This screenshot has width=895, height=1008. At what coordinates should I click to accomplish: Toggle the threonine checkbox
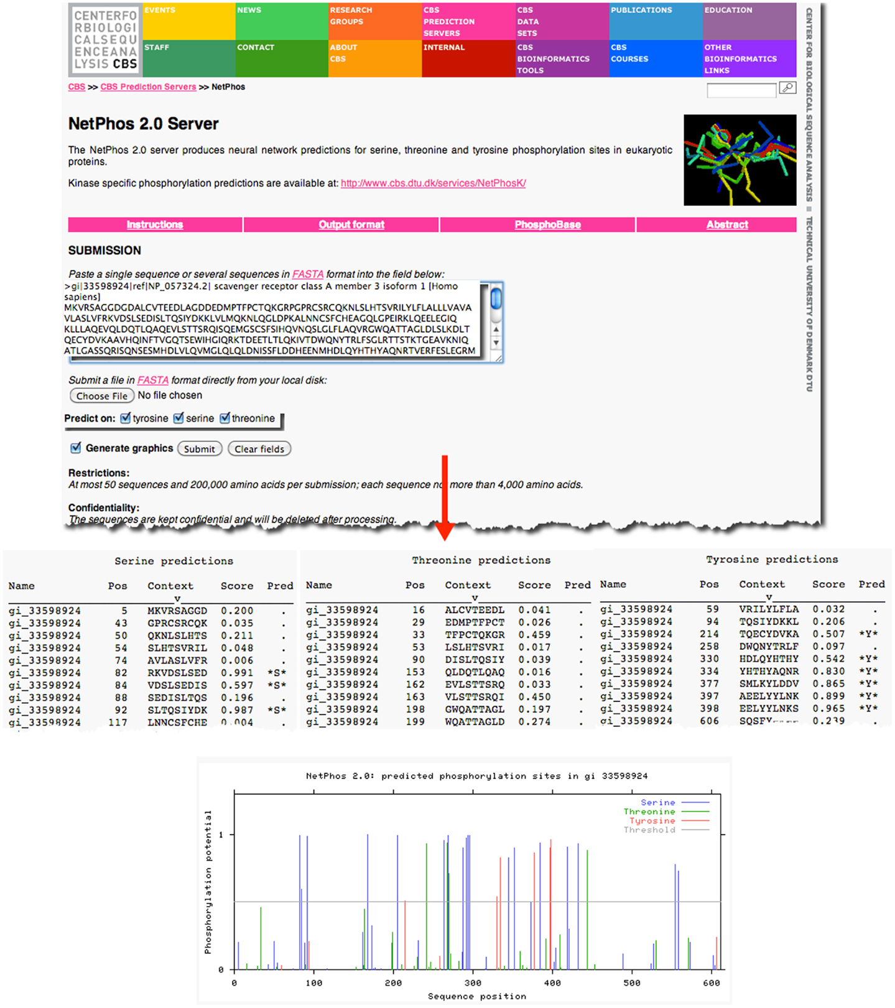225,418
